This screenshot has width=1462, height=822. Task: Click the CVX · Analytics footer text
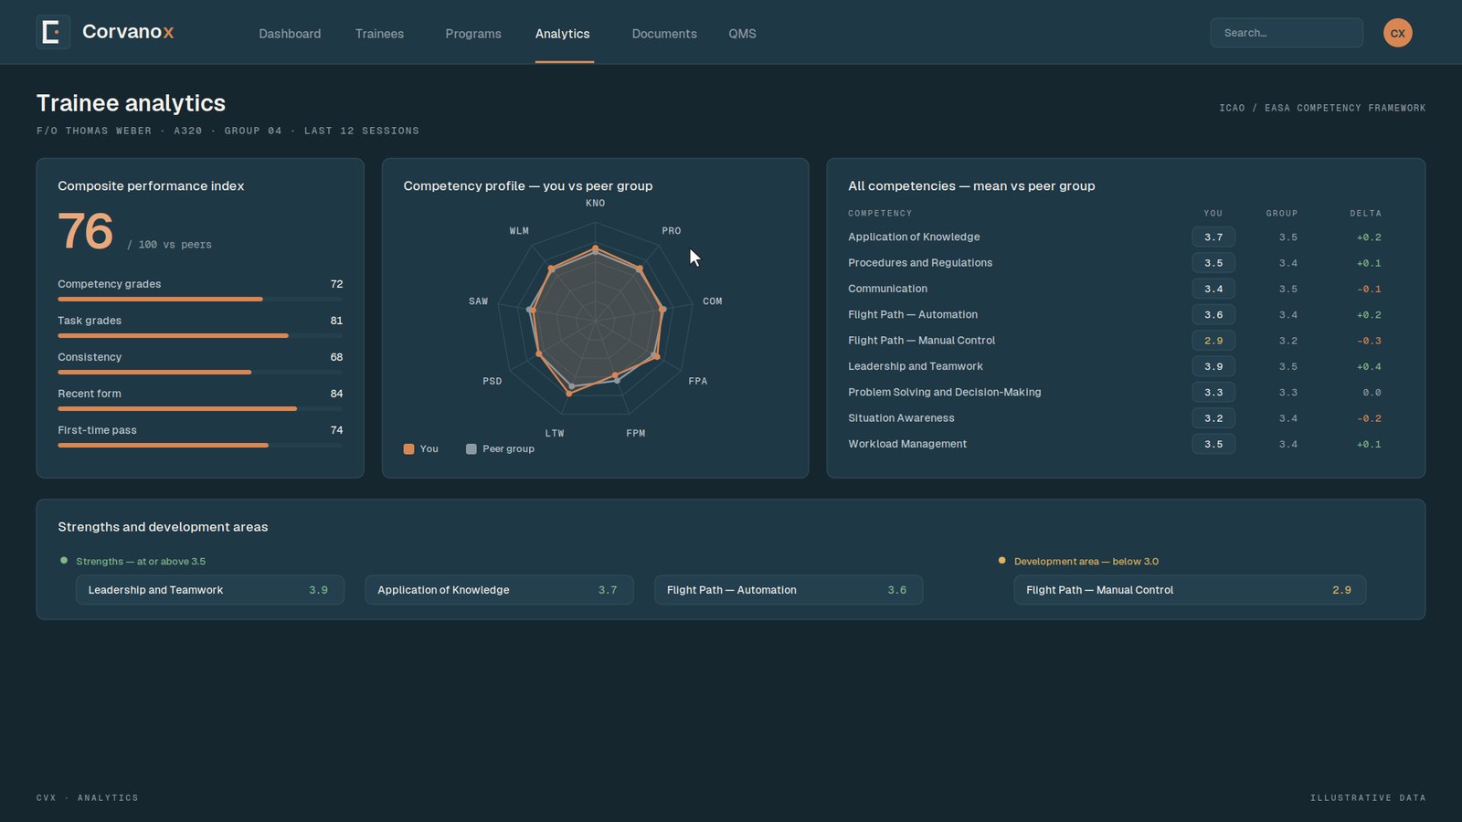tap(88, 798)
